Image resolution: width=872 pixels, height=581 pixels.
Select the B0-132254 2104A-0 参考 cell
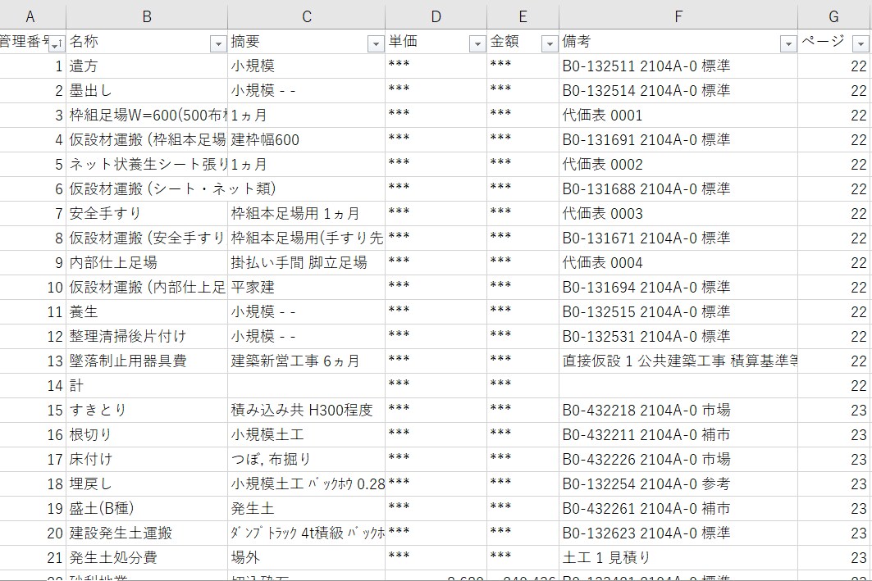pyautogui.click(x=678, y=483)
